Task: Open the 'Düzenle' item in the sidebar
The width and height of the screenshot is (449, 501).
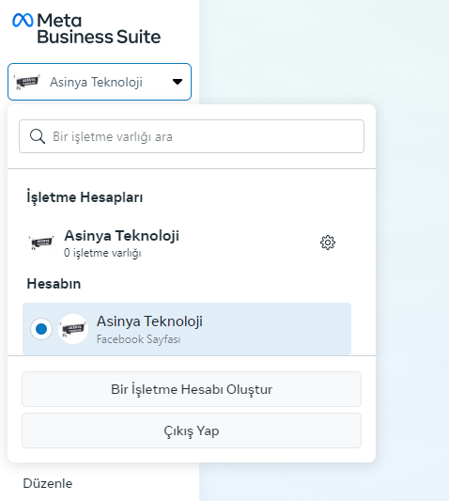Action: pyautogui.click(x=48, y=483)
